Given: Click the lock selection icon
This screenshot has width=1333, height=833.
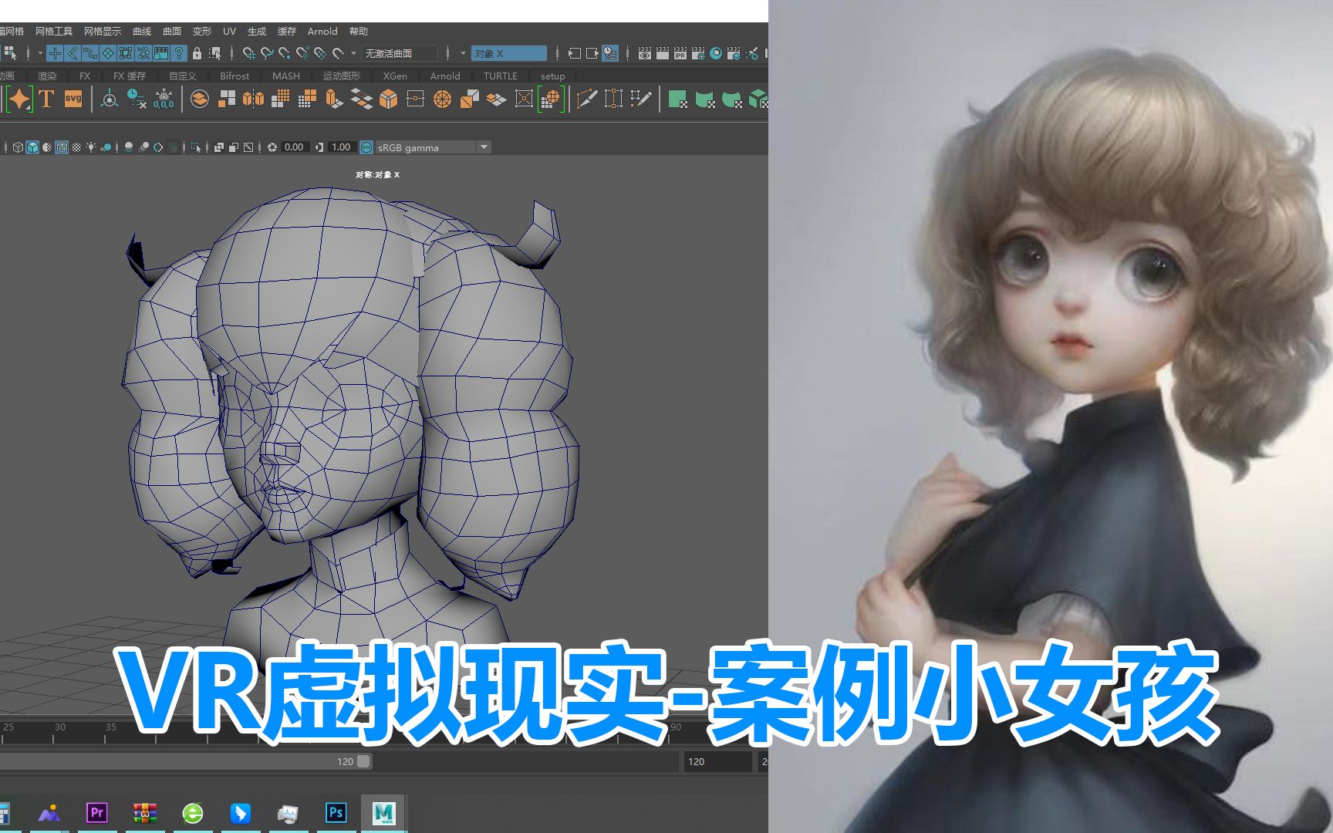Looking at the screenshot, I should [197, 54].
